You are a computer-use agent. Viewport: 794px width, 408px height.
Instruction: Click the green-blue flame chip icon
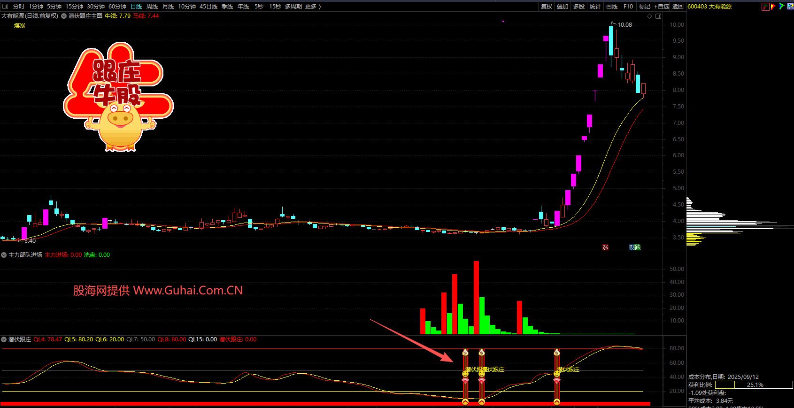(x=781, y=7)
